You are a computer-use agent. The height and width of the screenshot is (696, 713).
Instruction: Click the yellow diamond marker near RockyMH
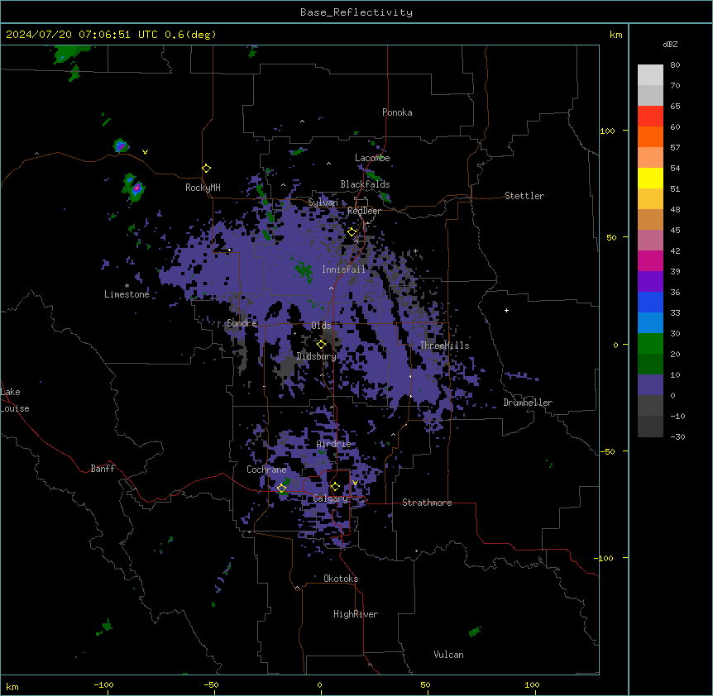(x=207, y=169)
